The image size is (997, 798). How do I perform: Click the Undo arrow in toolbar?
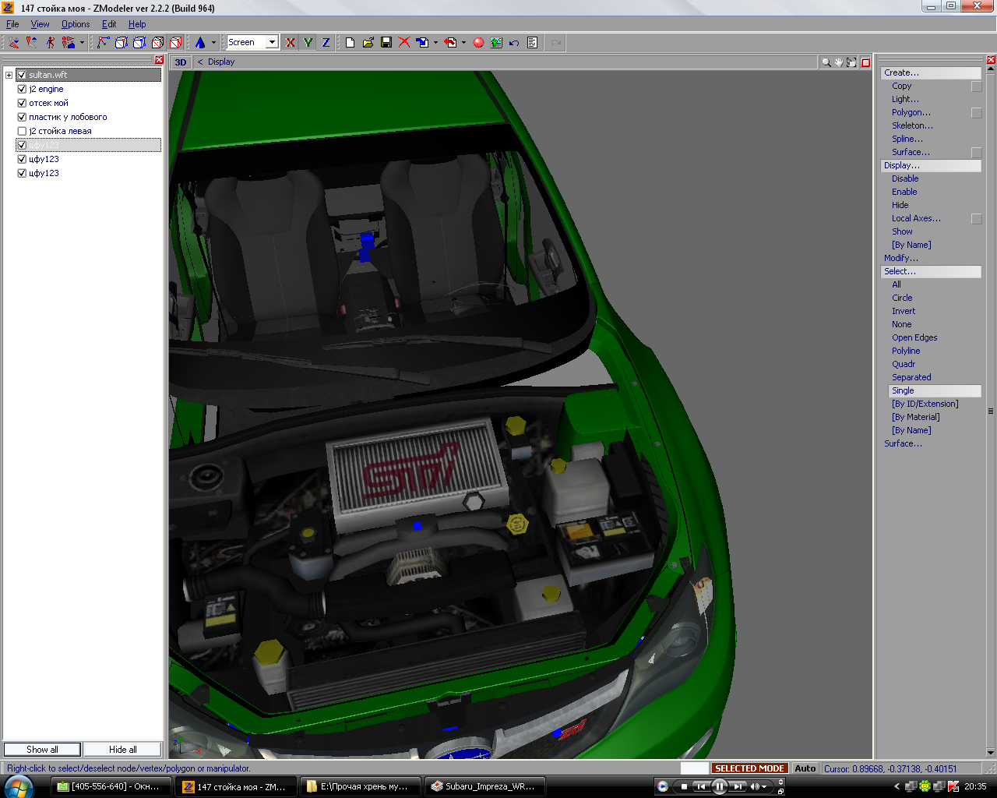pos(514,42)
